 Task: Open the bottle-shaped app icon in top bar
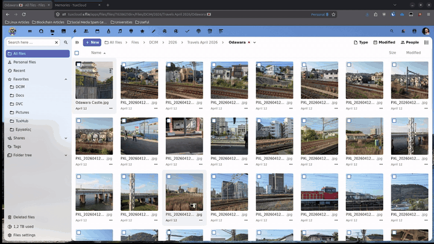pyautogui.click(x=108, y=31)
